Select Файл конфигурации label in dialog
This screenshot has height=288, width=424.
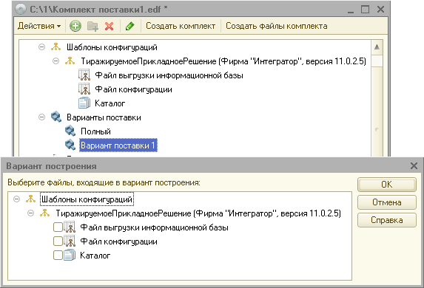pyautogui.click(x=118, y=241)
